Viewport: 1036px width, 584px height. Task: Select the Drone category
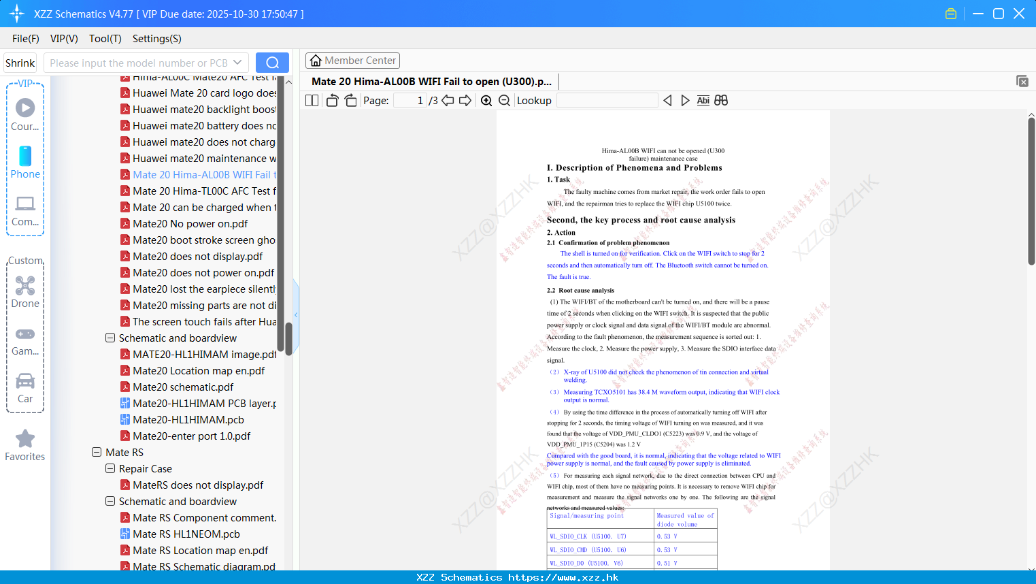tap(25, 291)
